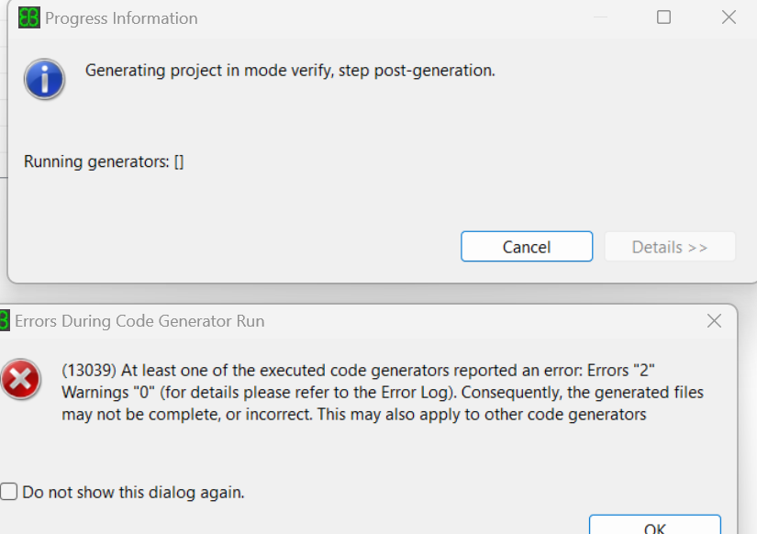Click the "Errors During Code Generator Run" title
The image size is (757, 534).
pyautogui.click(x=139, y=321)
